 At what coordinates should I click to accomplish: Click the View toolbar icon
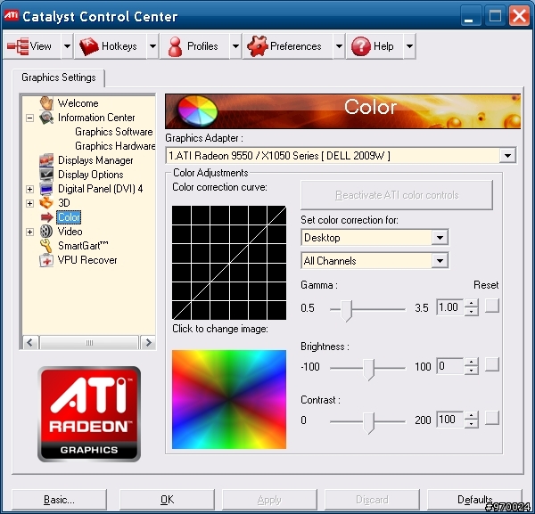pyautogui.click(x=18, y=46)
